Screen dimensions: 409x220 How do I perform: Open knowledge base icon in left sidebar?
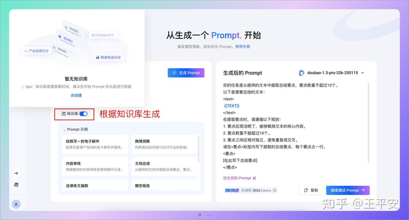[x=16, y=185]
